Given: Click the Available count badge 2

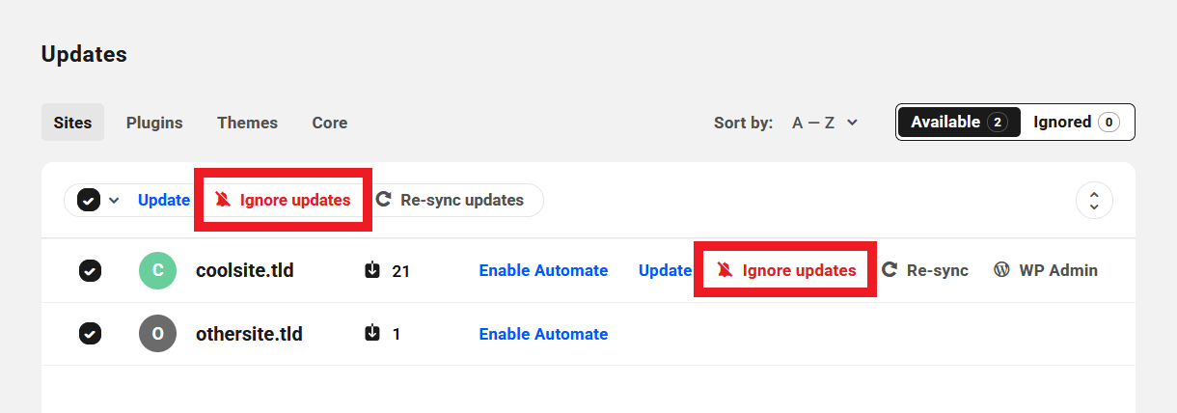Looking at the screenshot, I should coord(998,123).
